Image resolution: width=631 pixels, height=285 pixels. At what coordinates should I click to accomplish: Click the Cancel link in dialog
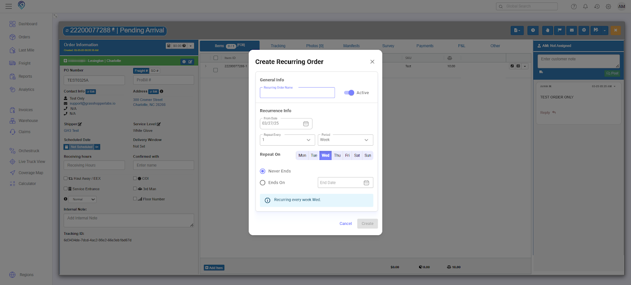click(x=346, y=223)
